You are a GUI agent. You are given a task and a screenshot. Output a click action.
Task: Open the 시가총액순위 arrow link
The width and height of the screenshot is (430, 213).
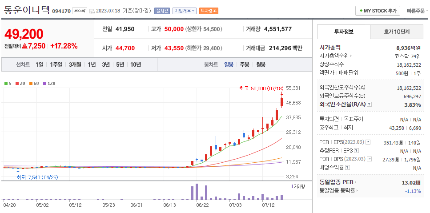point(351,56)
